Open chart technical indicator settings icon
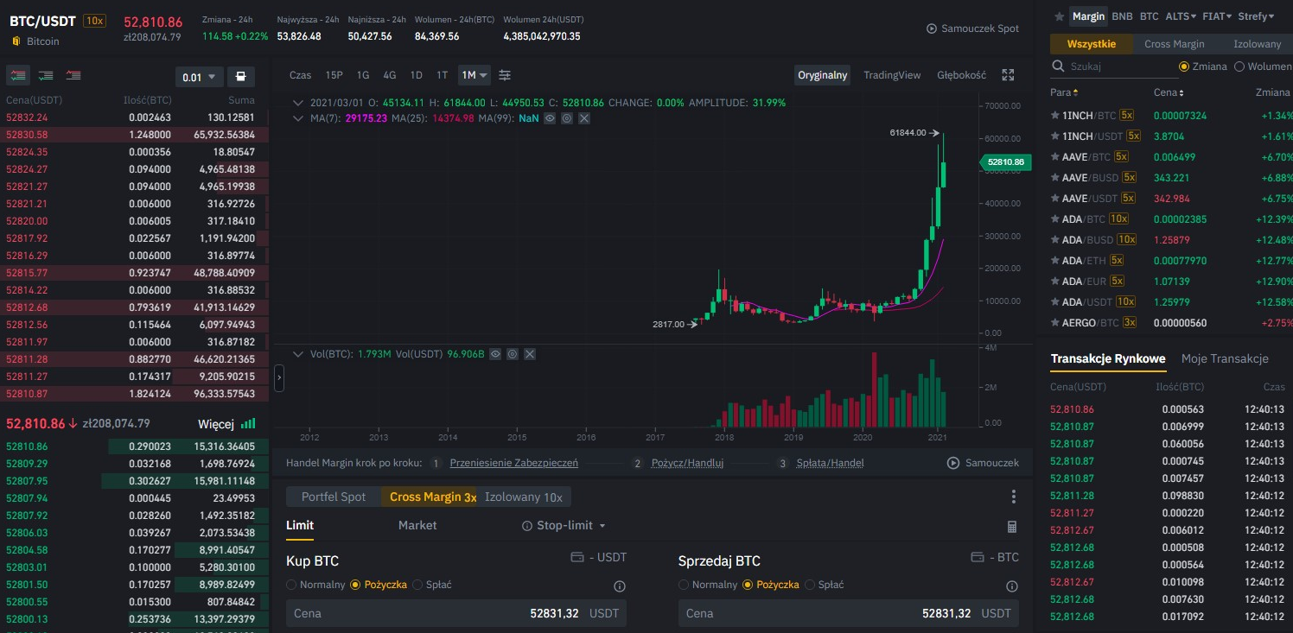This screenshot has width=1293, height=633. 505,75
